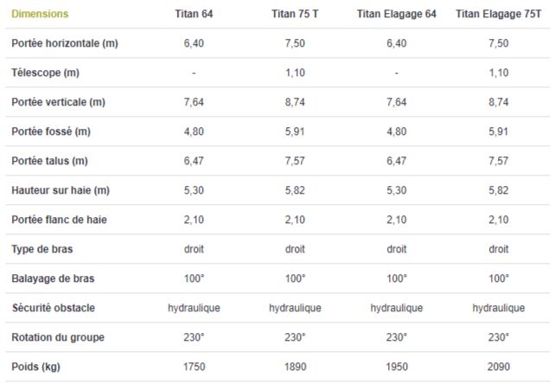Viewport: 555px width, 384px height.
Task: Select the 2090 weight value for Elagage 75T
Action: coord(498,367)
